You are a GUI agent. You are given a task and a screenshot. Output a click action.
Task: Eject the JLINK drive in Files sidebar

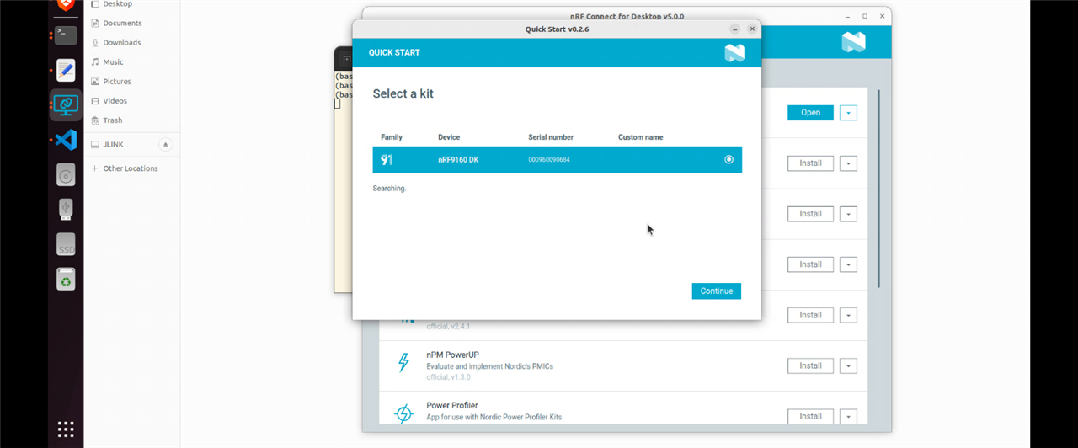coord(165,145)
